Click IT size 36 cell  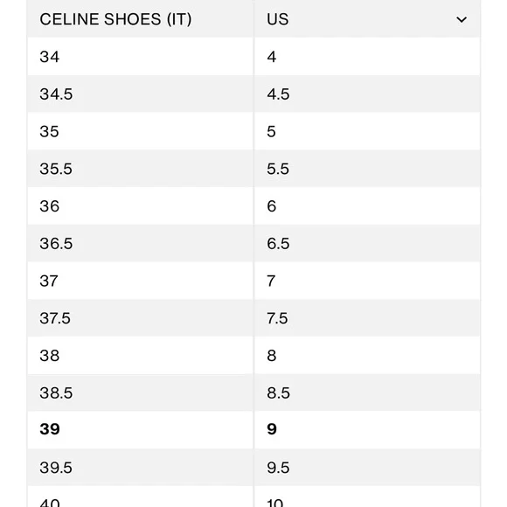tap(141, 206)
